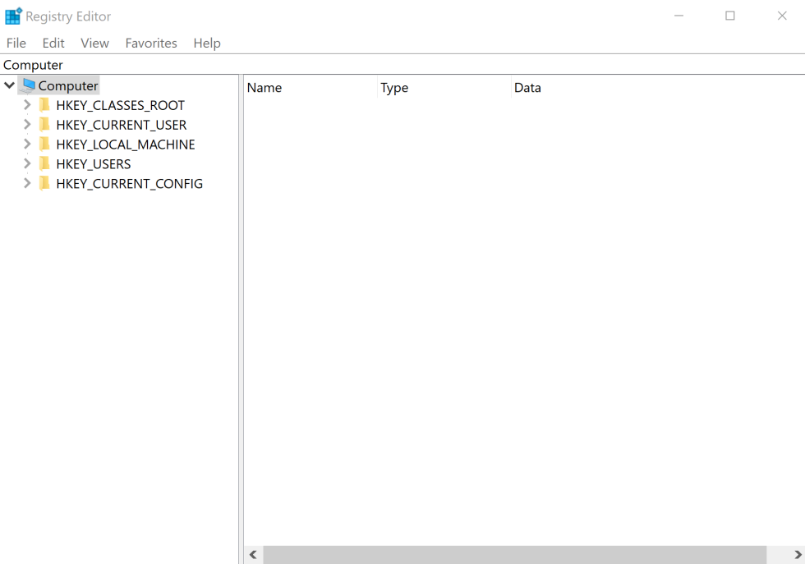
Task: Select the HKEY_CURRENT_CONFIG folder icon
Action: 44,183
